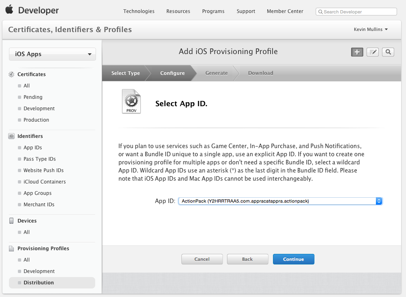Show Development provisioning profiles
Screen dimensions: 406x297
pyautogui.click(x=39, y=271)
